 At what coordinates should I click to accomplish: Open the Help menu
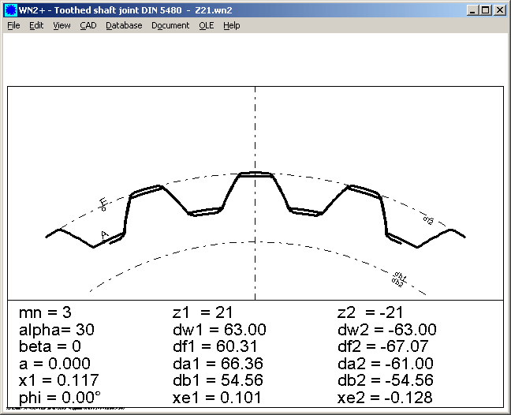(x=231, y=25)
